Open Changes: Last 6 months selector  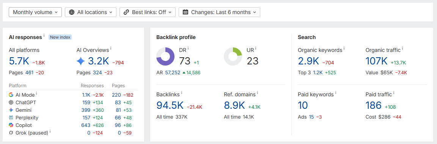[219, 12]
